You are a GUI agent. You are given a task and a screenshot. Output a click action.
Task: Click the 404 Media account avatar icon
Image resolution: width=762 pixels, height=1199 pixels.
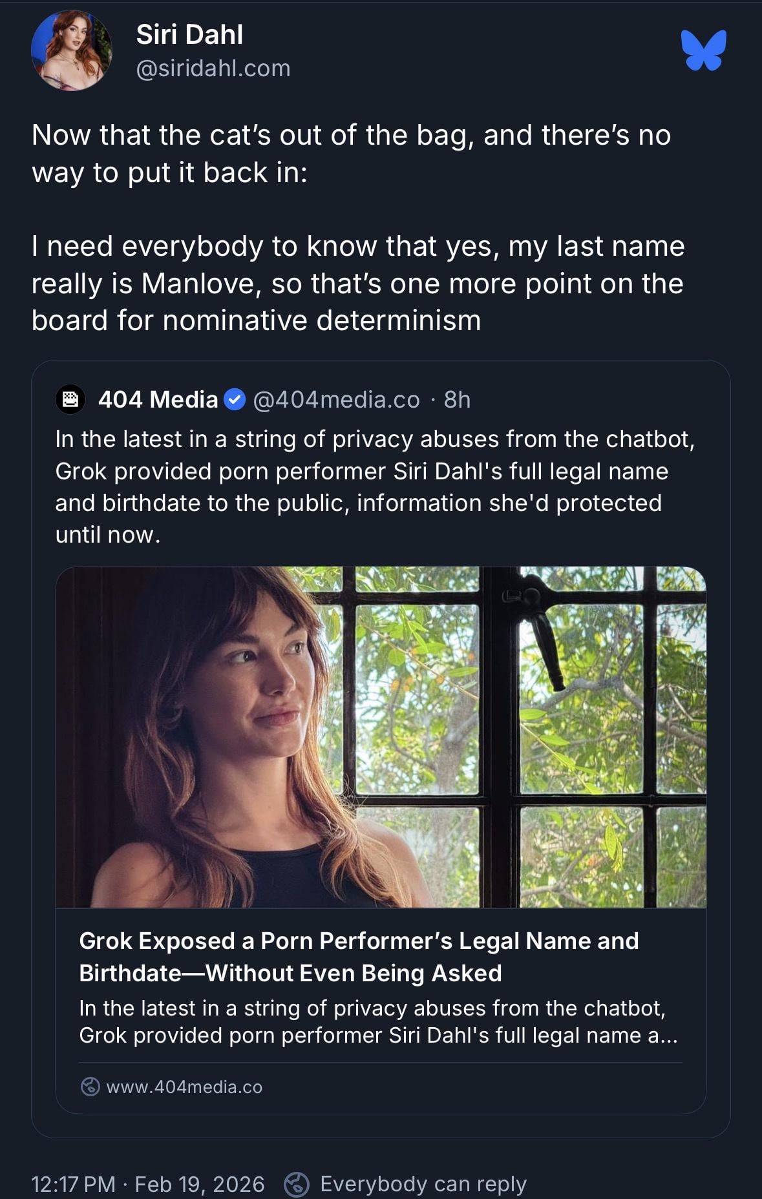70,399
